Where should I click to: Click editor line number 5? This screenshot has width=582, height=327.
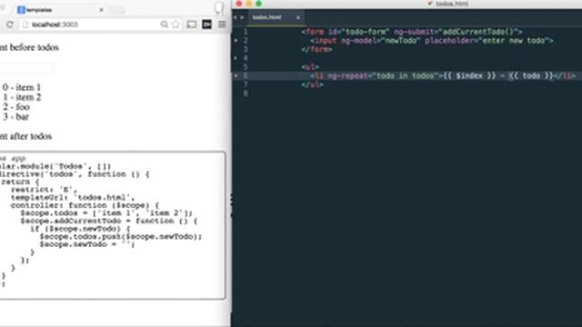(246, 67)
